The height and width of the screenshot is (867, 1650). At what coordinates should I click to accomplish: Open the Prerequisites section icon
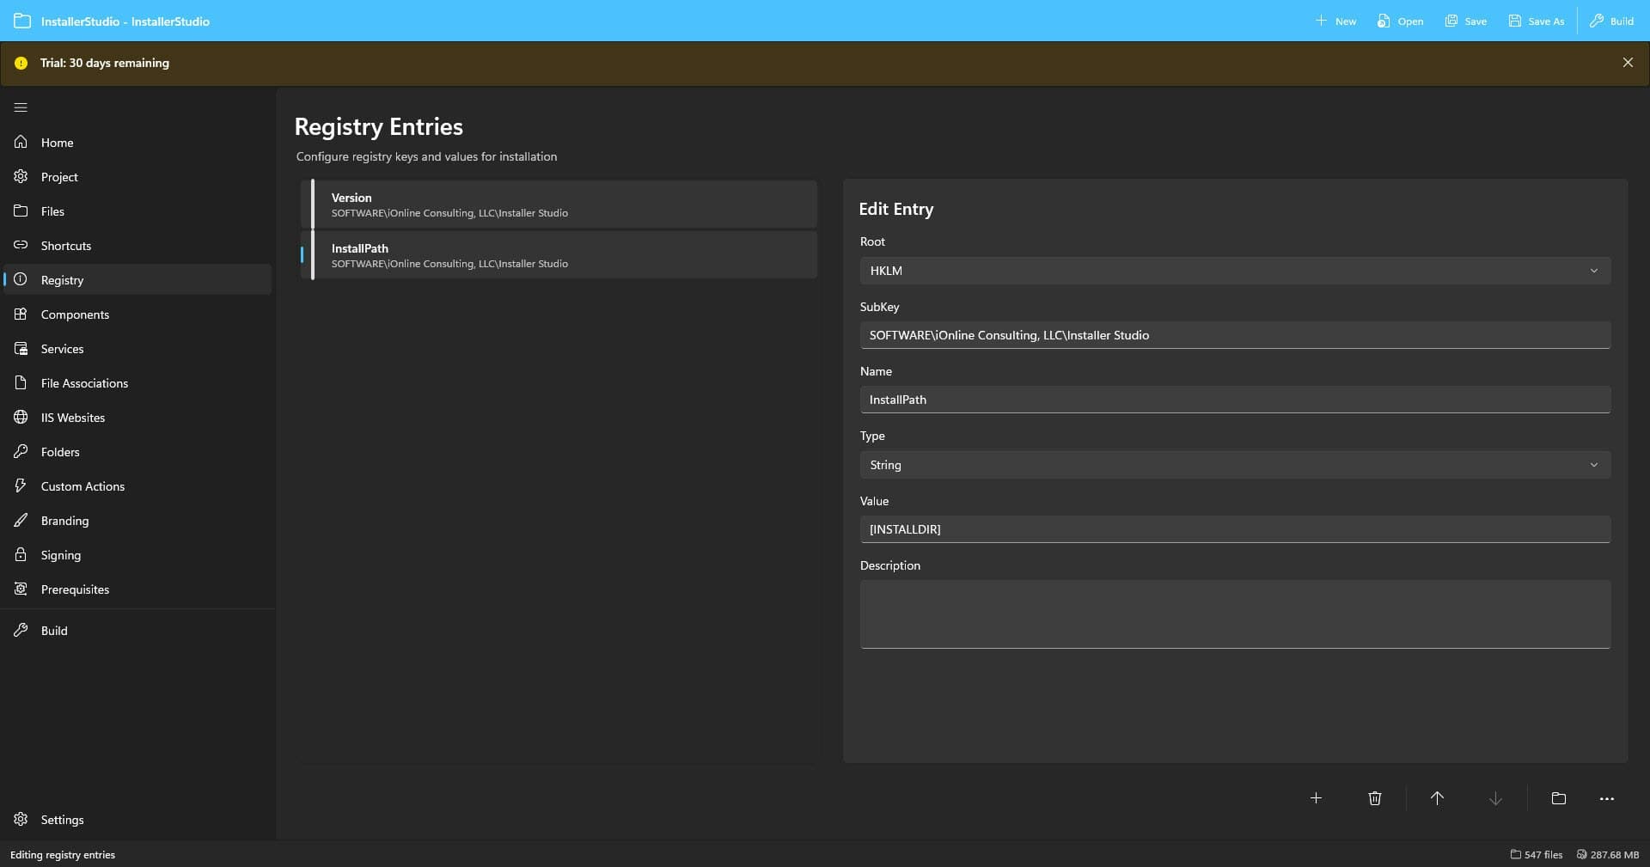click(x=21, y=589)
